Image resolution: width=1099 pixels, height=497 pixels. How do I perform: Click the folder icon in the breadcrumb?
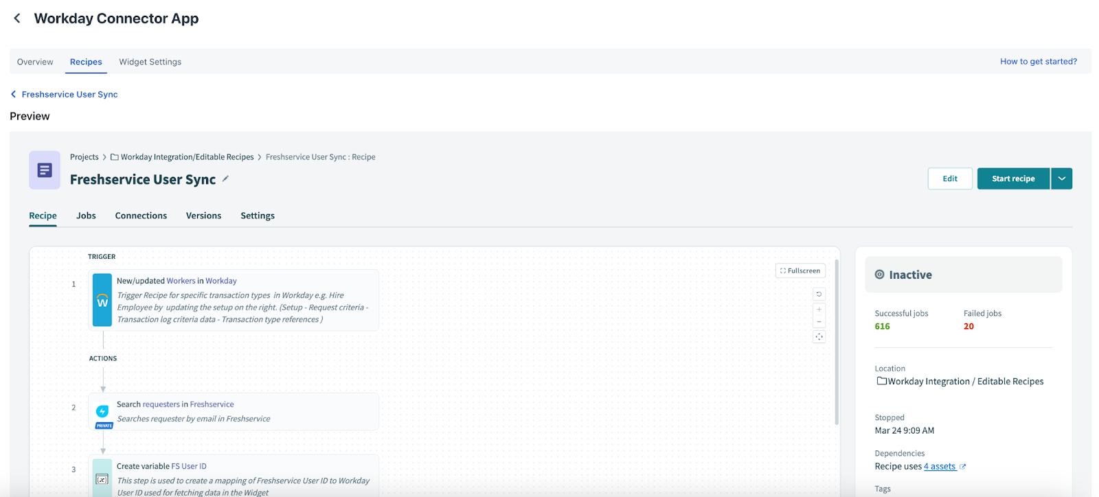(x=115, y=157)
